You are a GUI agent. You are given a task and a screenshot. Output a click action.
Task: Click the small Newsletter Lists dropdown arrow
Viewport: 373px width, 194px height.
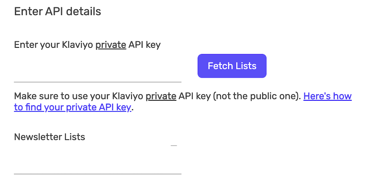click(x=173, y=145)
